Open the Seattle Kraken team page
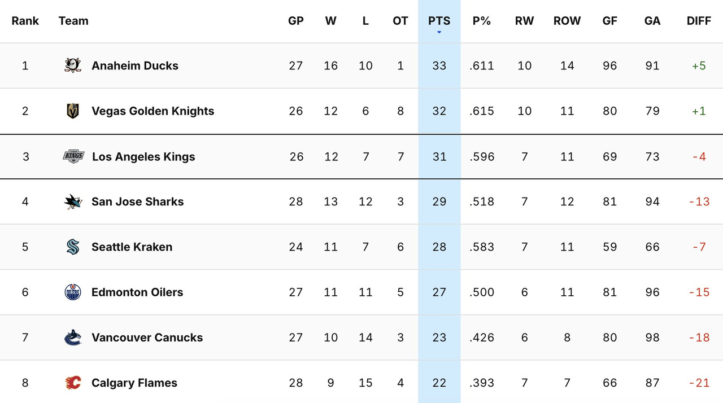 133,247
